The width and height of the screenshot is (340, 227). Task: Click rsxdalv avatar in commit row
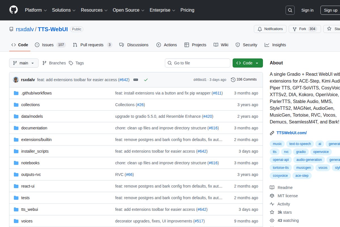(16, 80)
